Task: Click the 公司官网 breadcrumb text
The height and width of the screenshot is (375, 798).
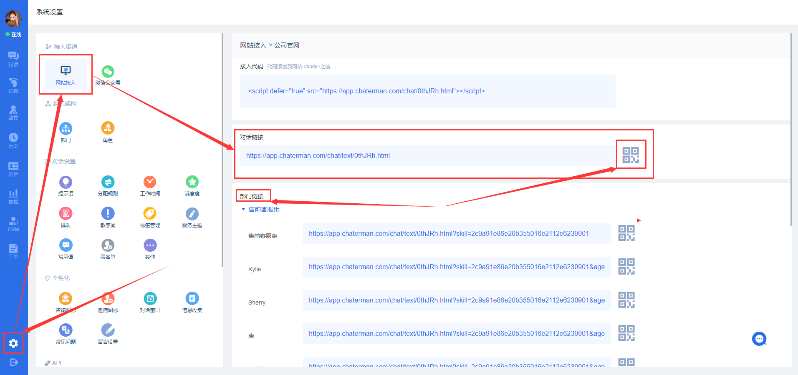Action: pos(287,45)
